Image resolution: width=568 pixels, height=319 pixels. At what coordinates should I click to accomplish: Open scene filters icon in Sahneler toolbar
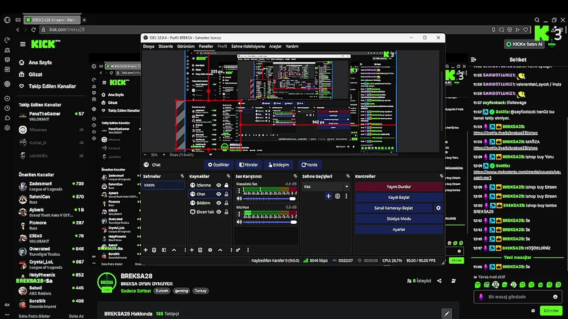click(x=164, y=250)
